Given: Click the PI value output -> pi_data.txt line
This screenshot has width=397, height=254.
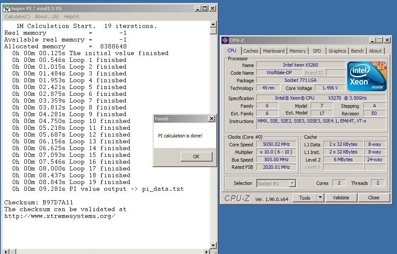Looking at the screenshot, I should click(x=98, y=189).
